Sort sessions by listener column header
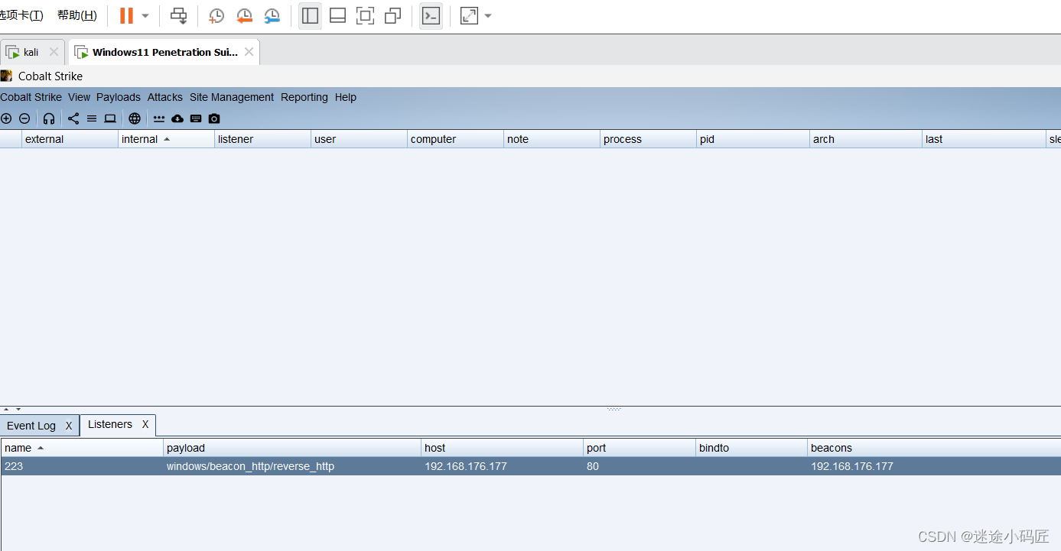Viewport: 1061px width, 551px height. tap(262, 139)
